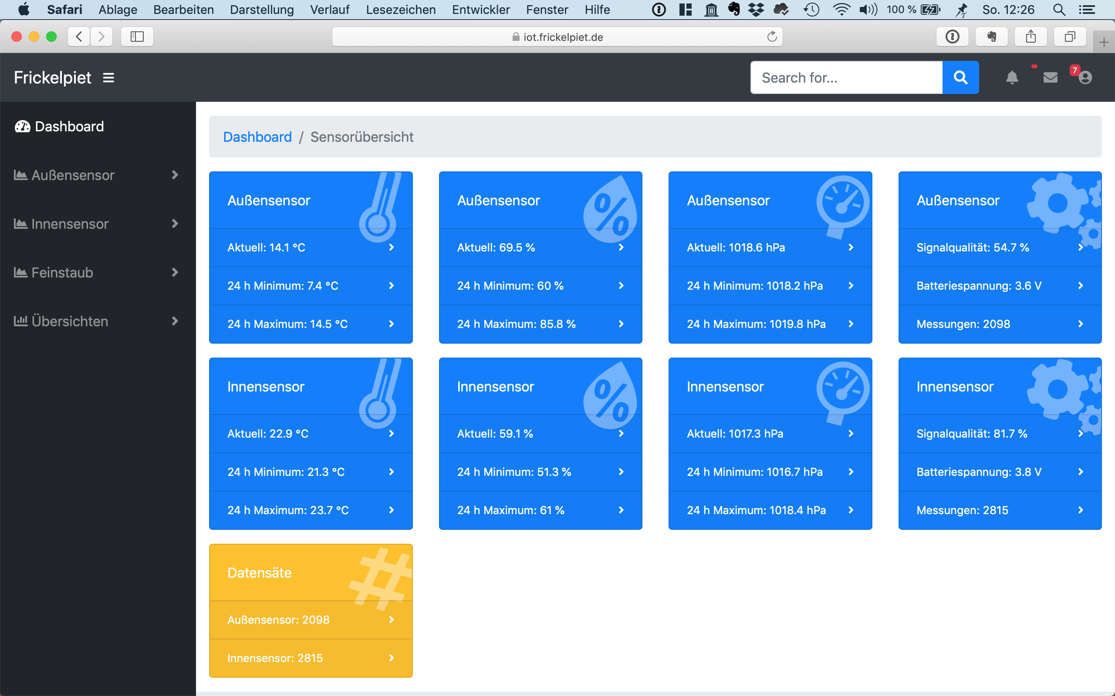
Task: Toggle the sidebar hamburger menu icon
Action: pyautogui.click(x=108, y=78)
